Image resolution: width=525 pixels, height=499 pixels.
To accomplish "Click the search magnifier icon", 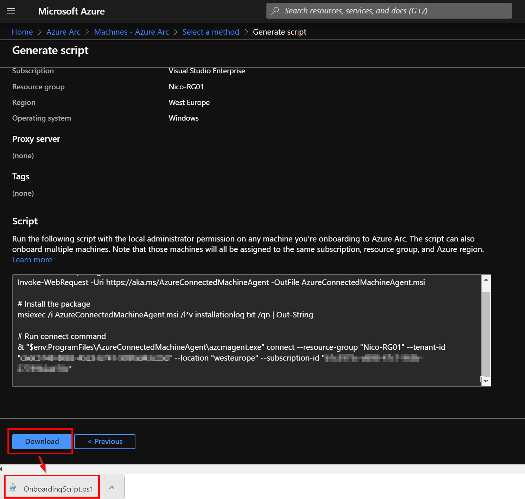I will (x=275, y=10).
